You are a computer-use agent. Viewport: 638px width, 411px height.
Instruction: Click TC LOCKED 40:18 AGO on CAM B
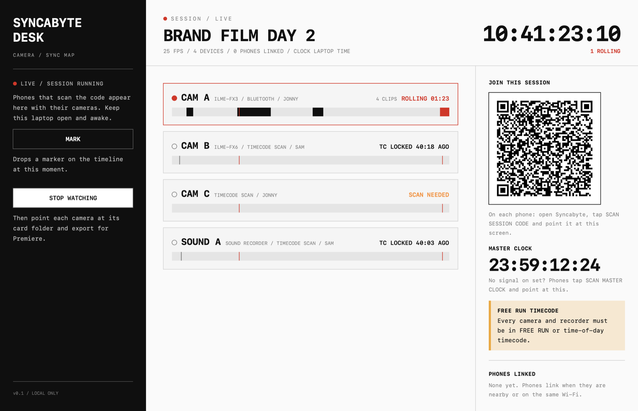(x=414, y=147)
